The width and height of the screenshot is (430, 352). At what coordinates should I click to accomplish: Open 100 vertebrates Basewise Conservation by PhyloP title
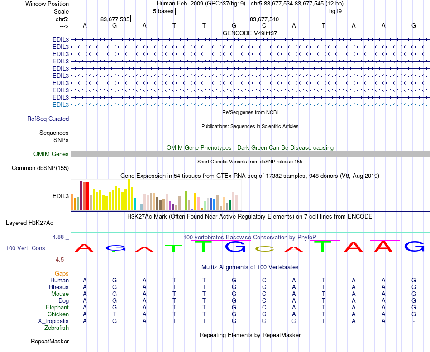(250, 238)
